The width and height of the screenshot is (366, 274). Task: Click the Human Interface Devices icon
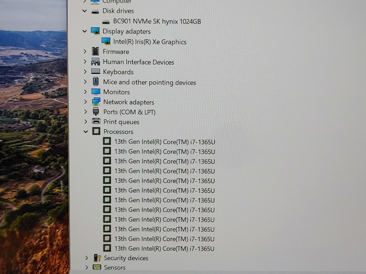coord(96,62)
